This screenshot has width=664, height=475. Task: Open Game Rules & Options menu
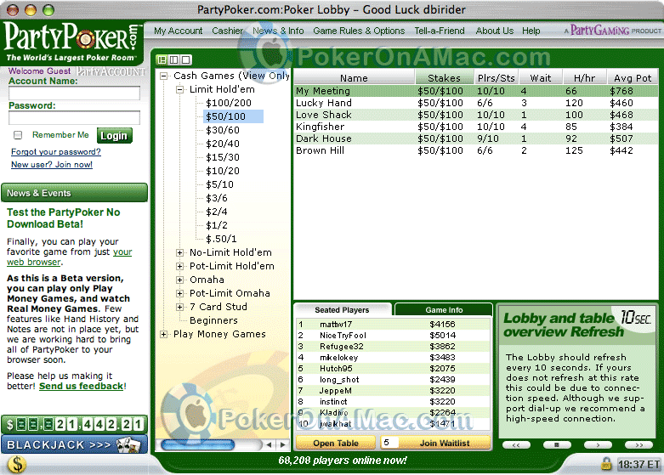(359, 31)
